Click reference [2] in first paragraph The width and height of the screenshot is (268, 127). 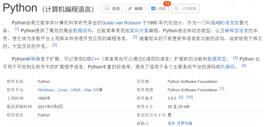click(135, 37)
